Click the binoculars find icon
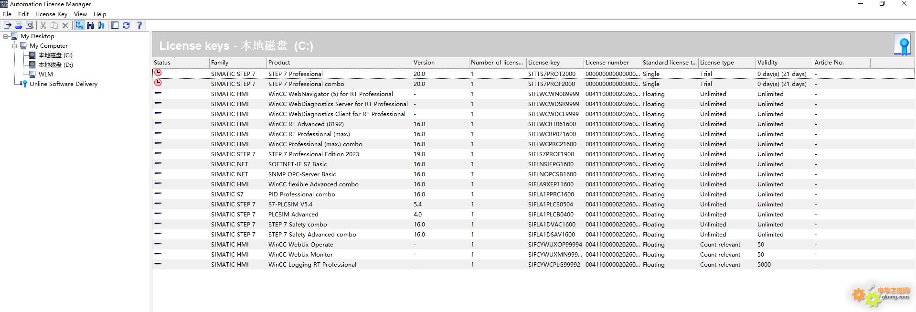The image size is (916, 312). coord(90,25)
